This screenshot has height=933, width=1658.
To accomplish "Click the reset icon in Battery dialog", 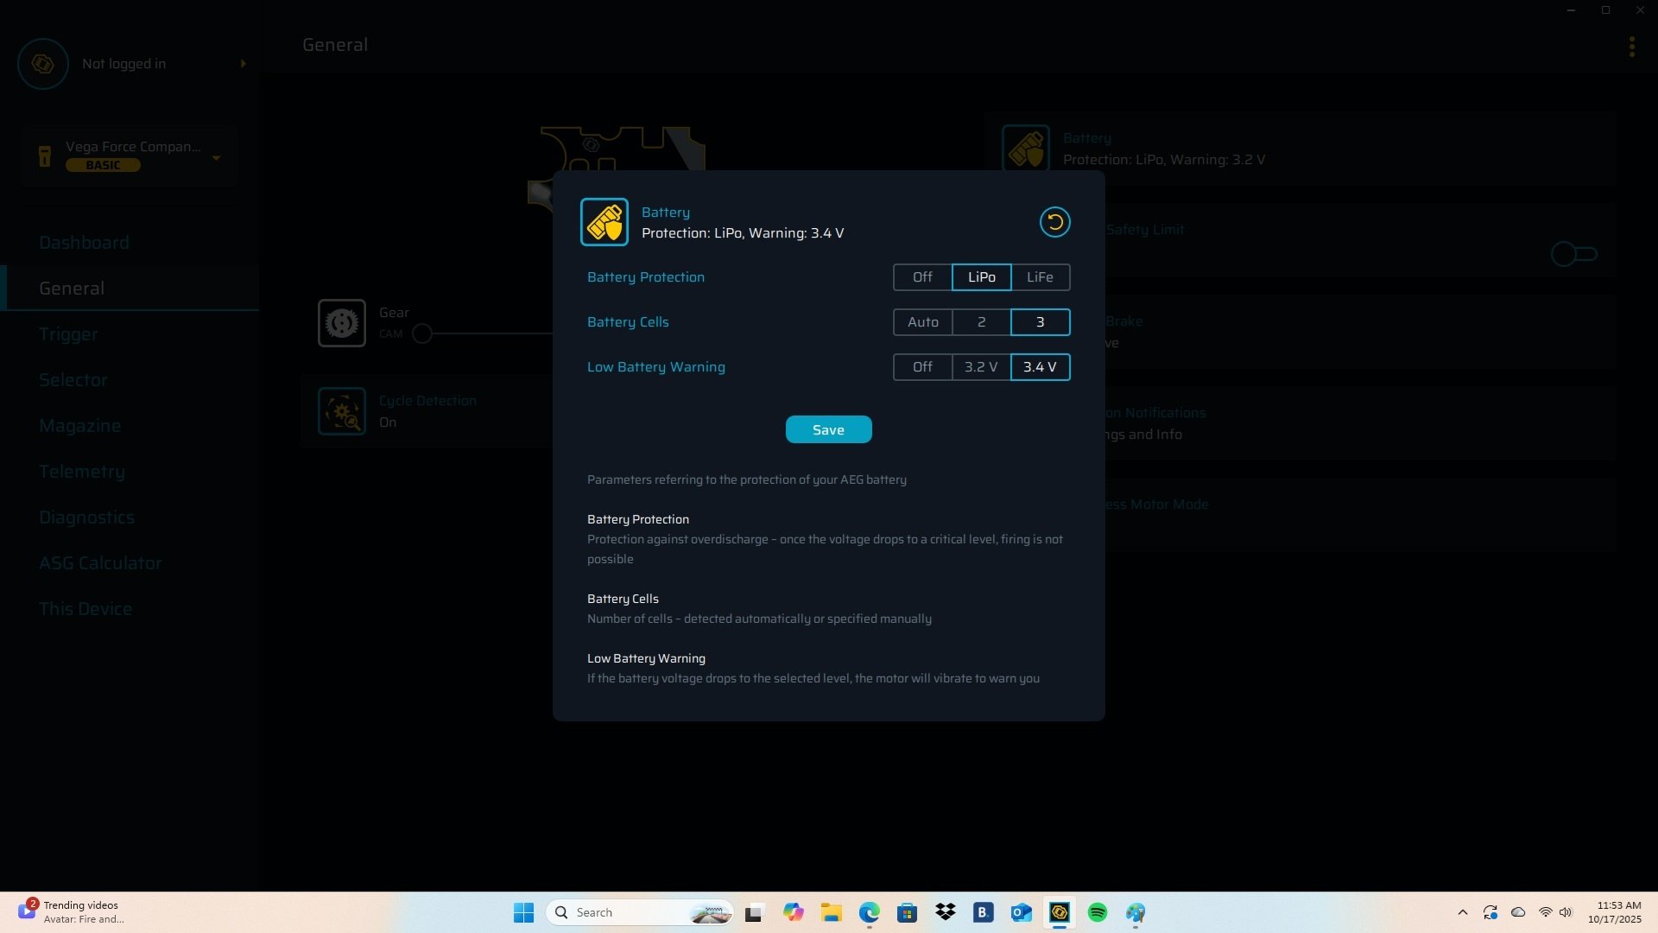I will 1054,222.
